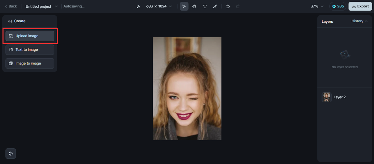Go Back to the previous page
Screen dimensions: 374x164
11,6
